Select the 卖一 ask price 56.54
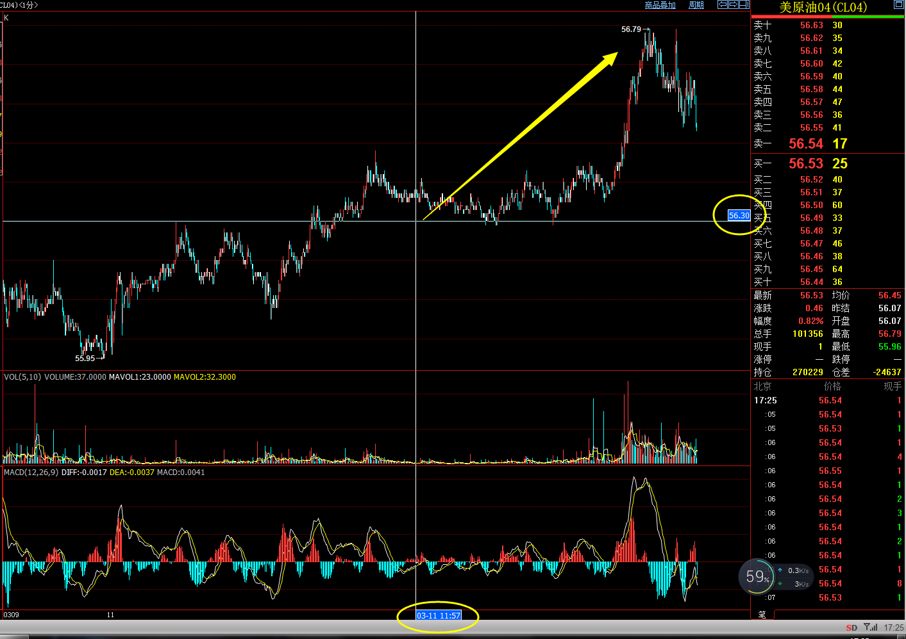This screenshot has width=906, height=639. coord(805,144)
